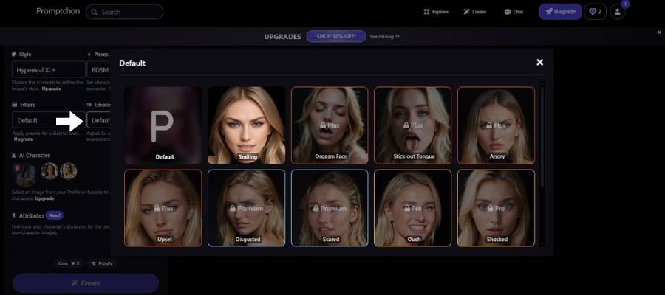Click the purple Upgrade button with rocket
This screenshot has width=665, height=295.
click(x=560, y=12)
